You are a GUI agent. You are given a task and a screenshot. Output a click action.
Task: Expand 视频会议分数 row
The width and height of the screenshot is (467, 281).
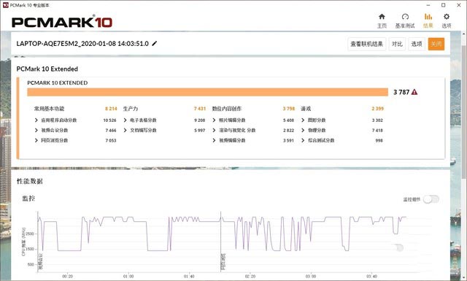pos(36,130)
